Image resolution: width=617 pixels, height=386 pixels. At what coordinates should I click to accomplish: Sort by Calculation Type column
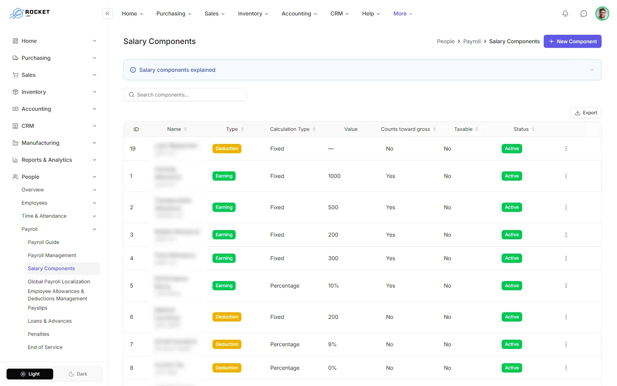[293, 129]
